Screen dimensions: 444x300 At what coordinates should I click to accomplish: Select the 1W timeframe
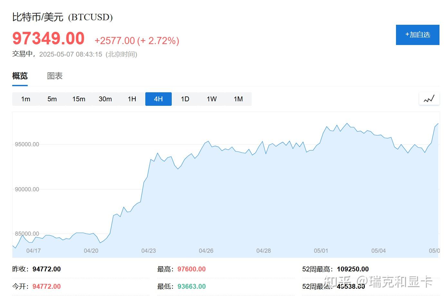(x=212, y=99)
